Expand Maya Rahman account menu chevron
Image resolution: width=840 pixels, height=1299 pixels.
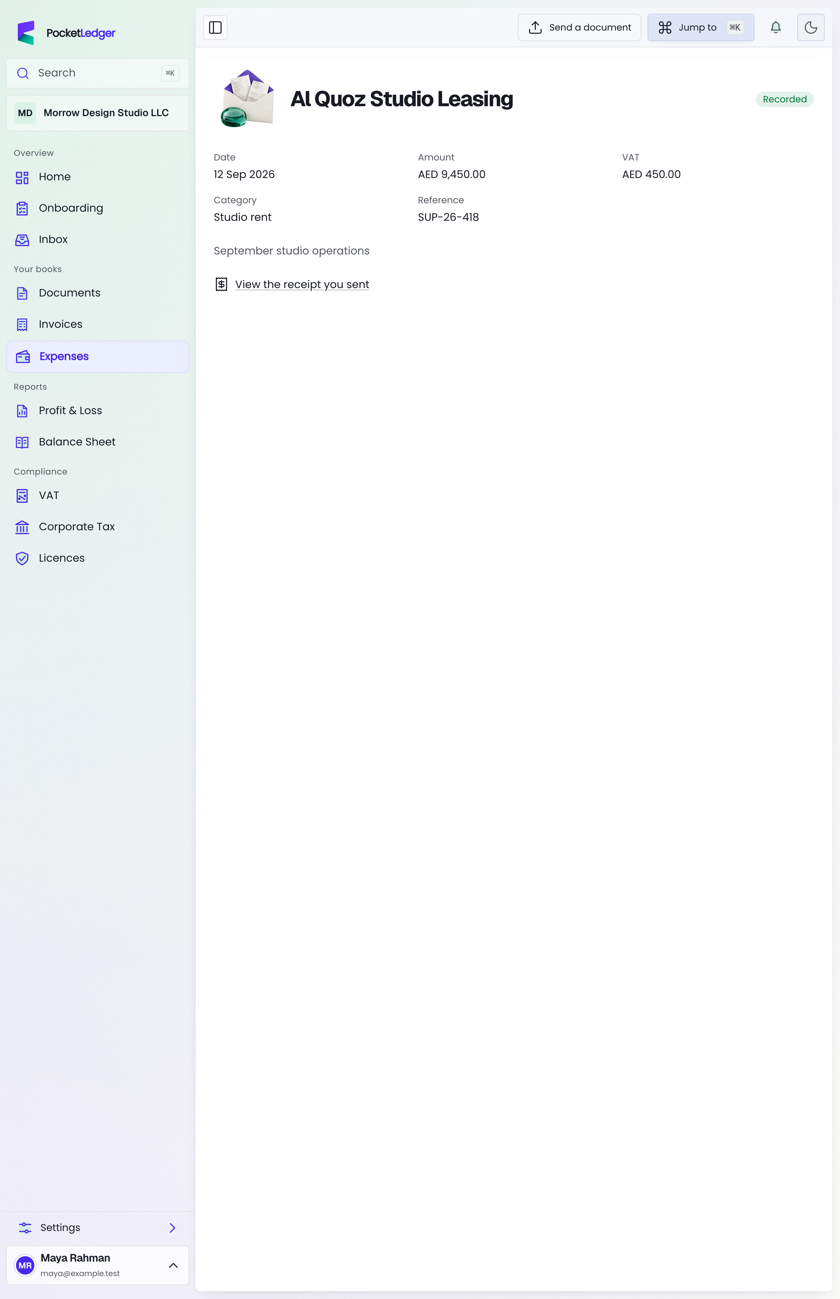pyautogui.click(x=173, y=1266)
